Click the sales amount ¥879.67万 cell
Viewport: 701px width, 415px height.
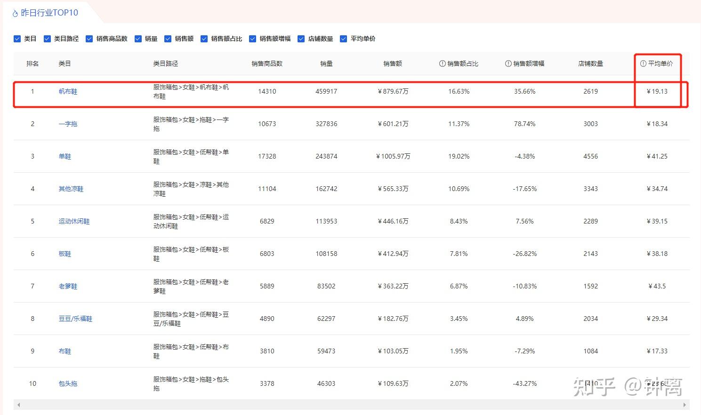click(393, 91)
